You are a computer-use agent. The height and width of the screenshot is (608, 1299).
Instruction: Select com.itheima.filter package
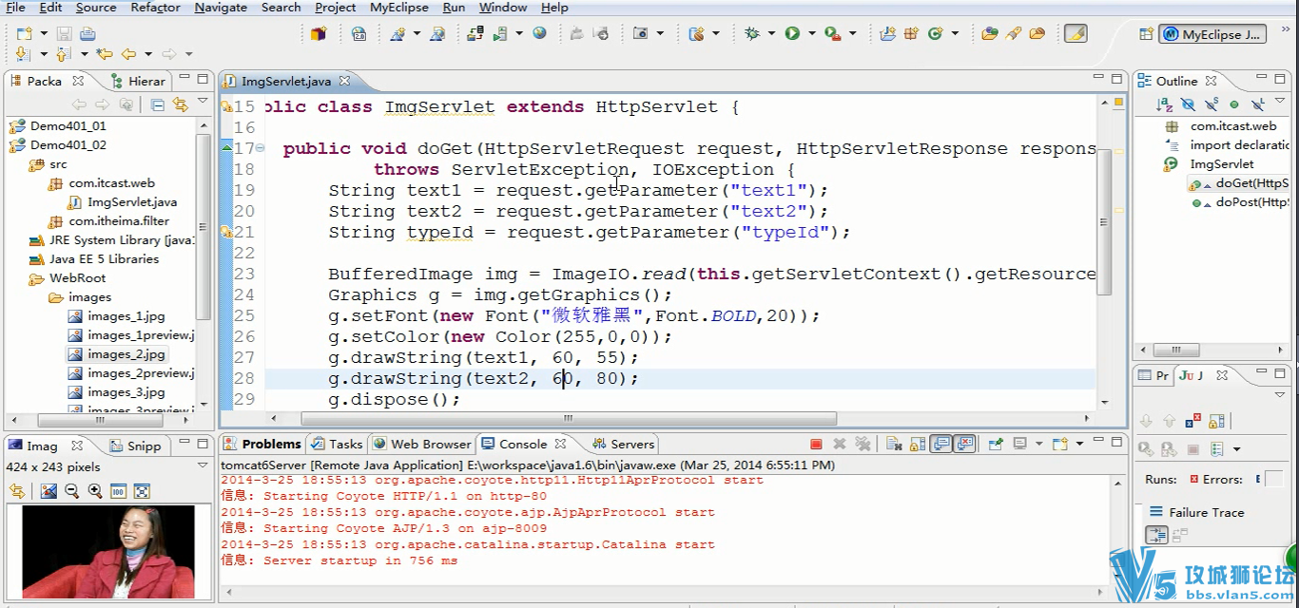[109, 221]
